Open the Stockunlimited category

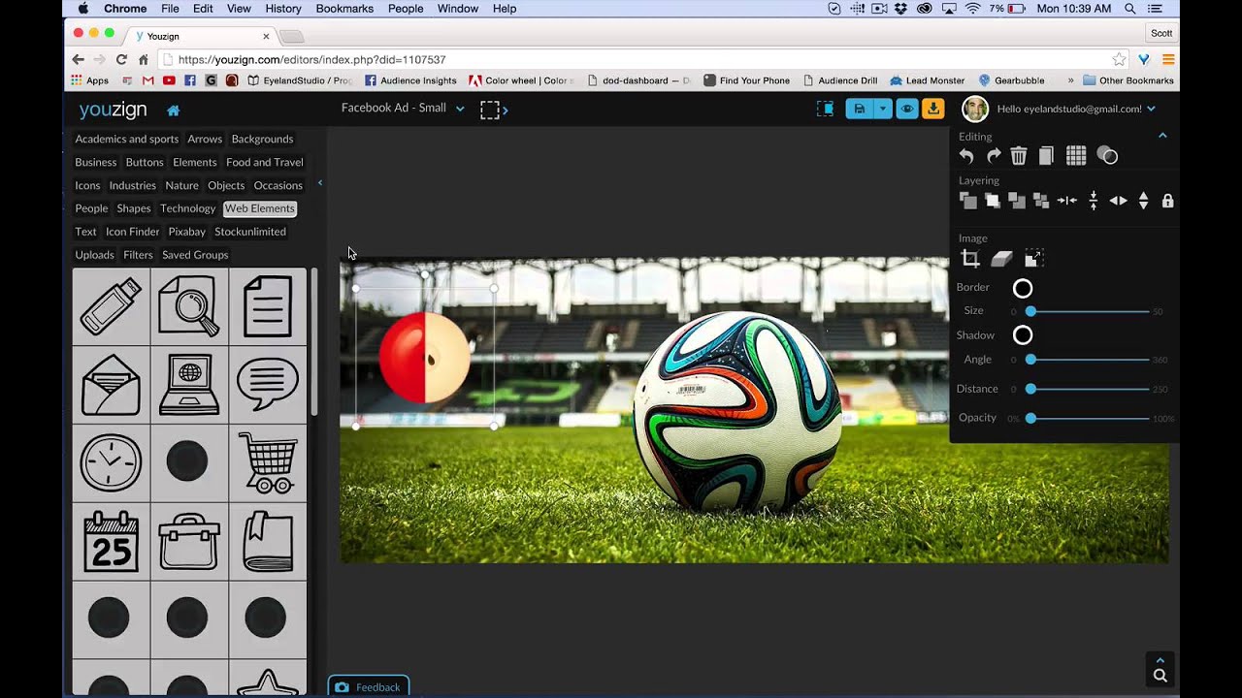pos(250,232)
